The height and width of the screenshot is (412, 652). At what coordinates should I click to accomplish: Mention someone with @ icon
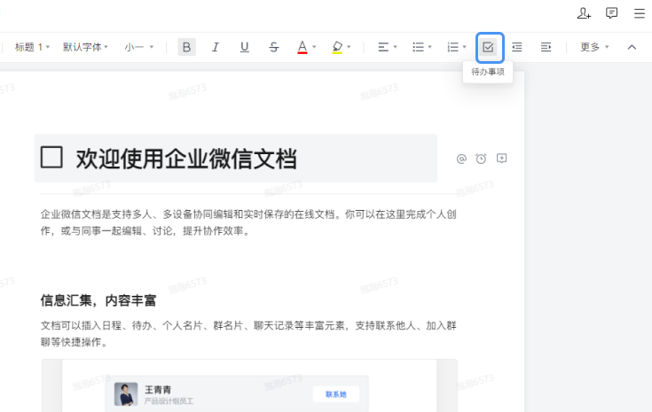pos(461,159)
